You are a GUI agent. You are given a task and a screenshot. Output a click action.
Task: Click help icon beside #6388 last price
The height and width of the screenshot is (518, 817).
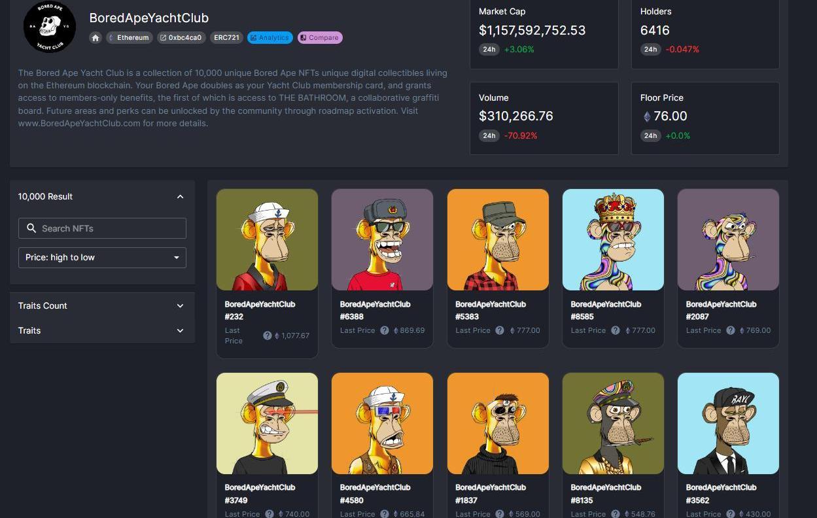click(385, 330)
